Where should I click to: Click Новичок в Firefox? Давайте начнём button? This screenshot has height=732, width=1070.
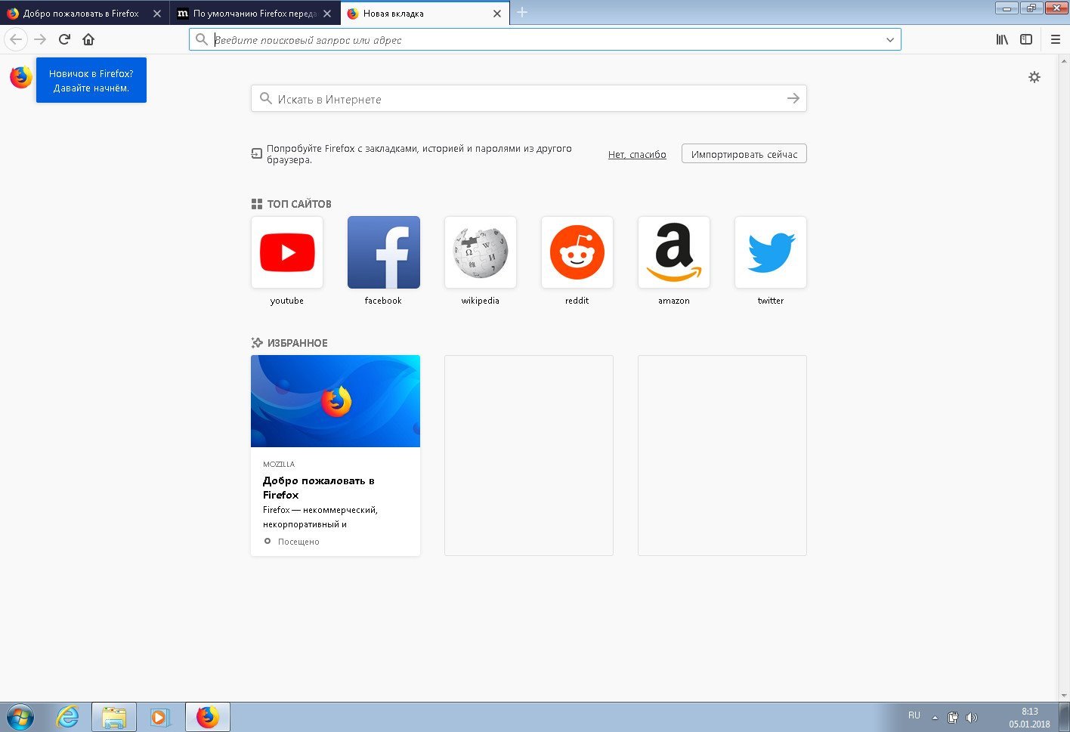[91, 80]
